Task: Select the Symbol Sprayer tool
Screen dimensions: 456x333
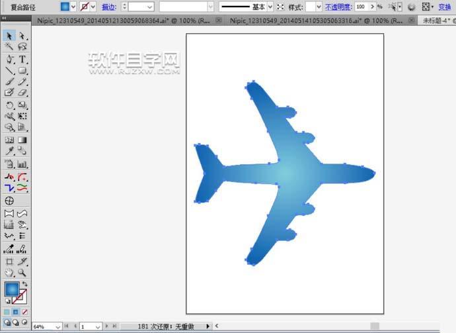Action: (9, 164)
